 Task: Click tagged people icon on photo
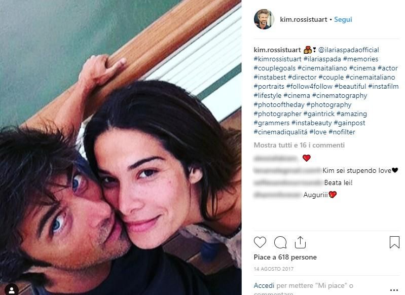tap(11, 290)
